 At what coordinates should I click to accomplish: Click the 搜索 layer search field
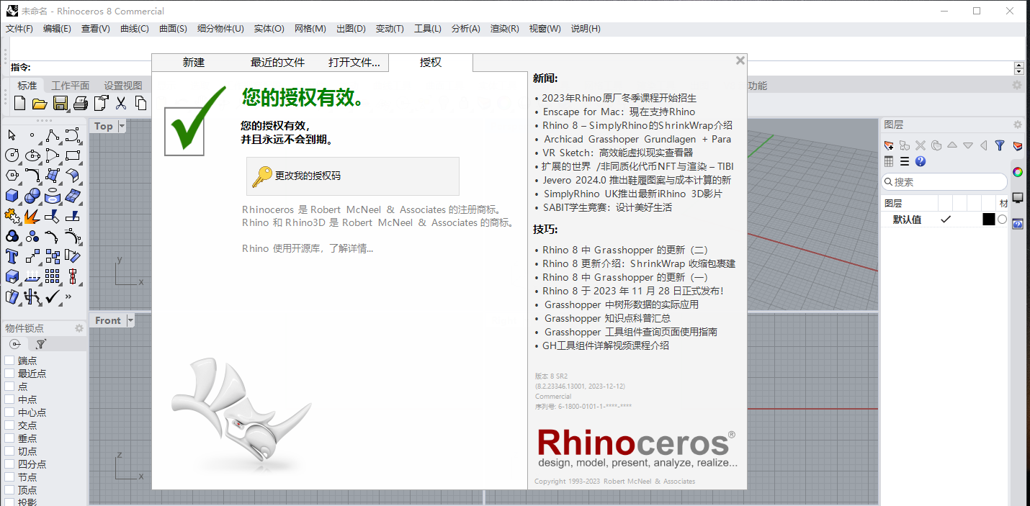(945, 182)
